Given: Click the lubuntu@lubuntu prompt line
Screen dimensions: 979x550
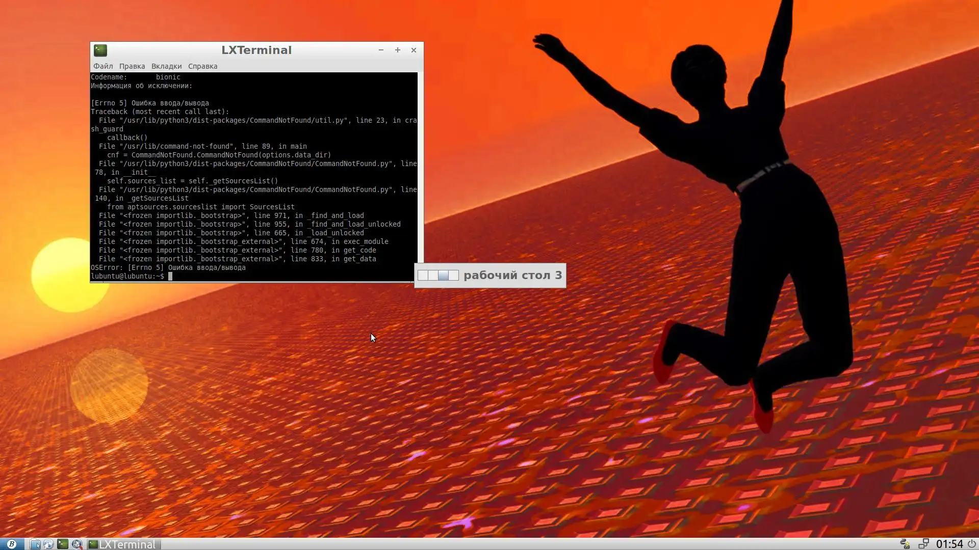Looking at the screenshot, I should pyautogui.click(x=127, y=276).
